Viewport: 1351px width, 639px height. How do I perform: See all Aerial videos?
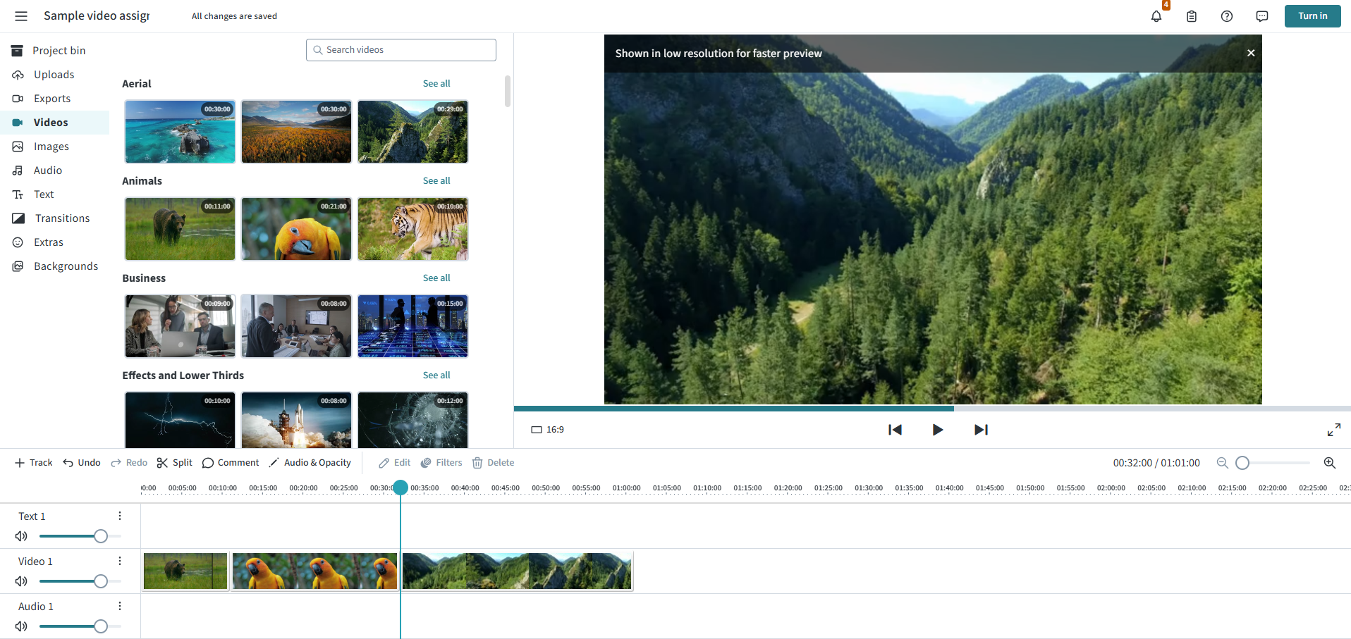(x=436, y=83)
